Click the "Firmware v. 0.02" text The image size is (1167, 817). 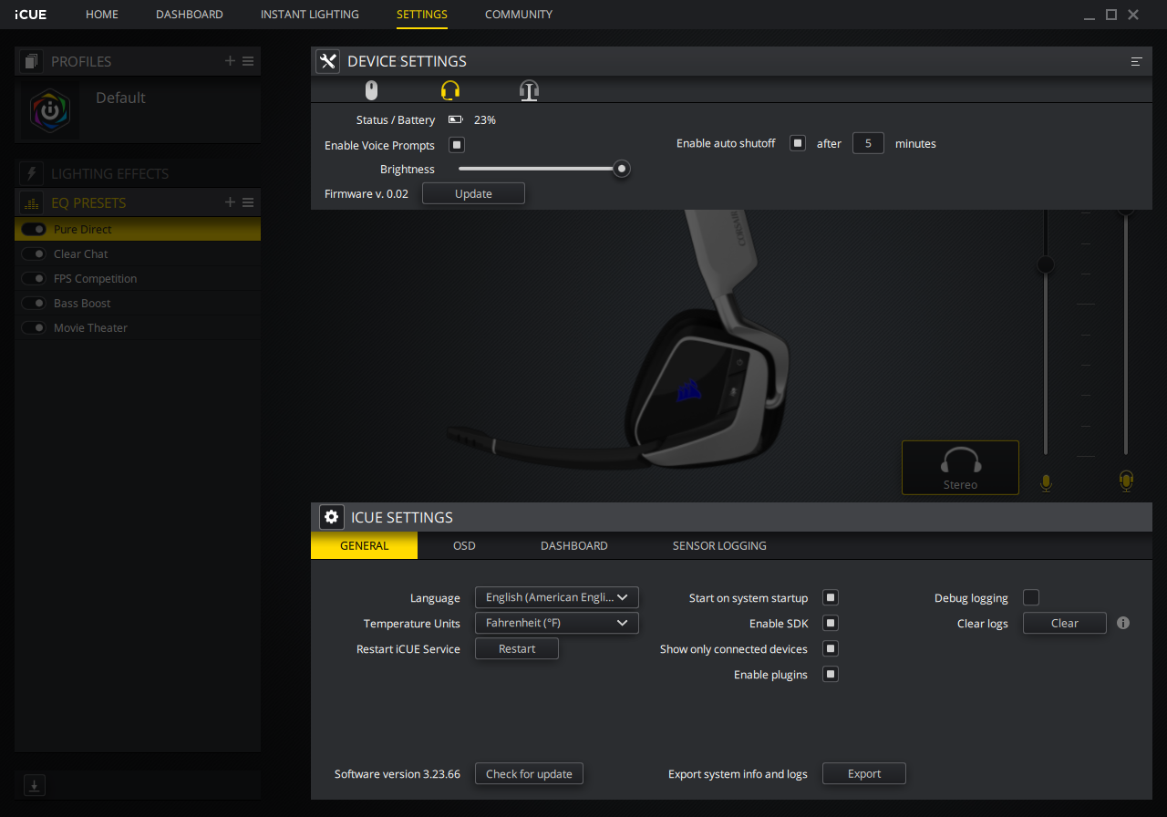point(367,193)
